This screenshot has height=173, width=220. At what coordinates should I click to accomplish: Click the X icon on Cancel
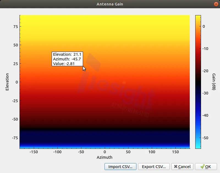[176, 166]
